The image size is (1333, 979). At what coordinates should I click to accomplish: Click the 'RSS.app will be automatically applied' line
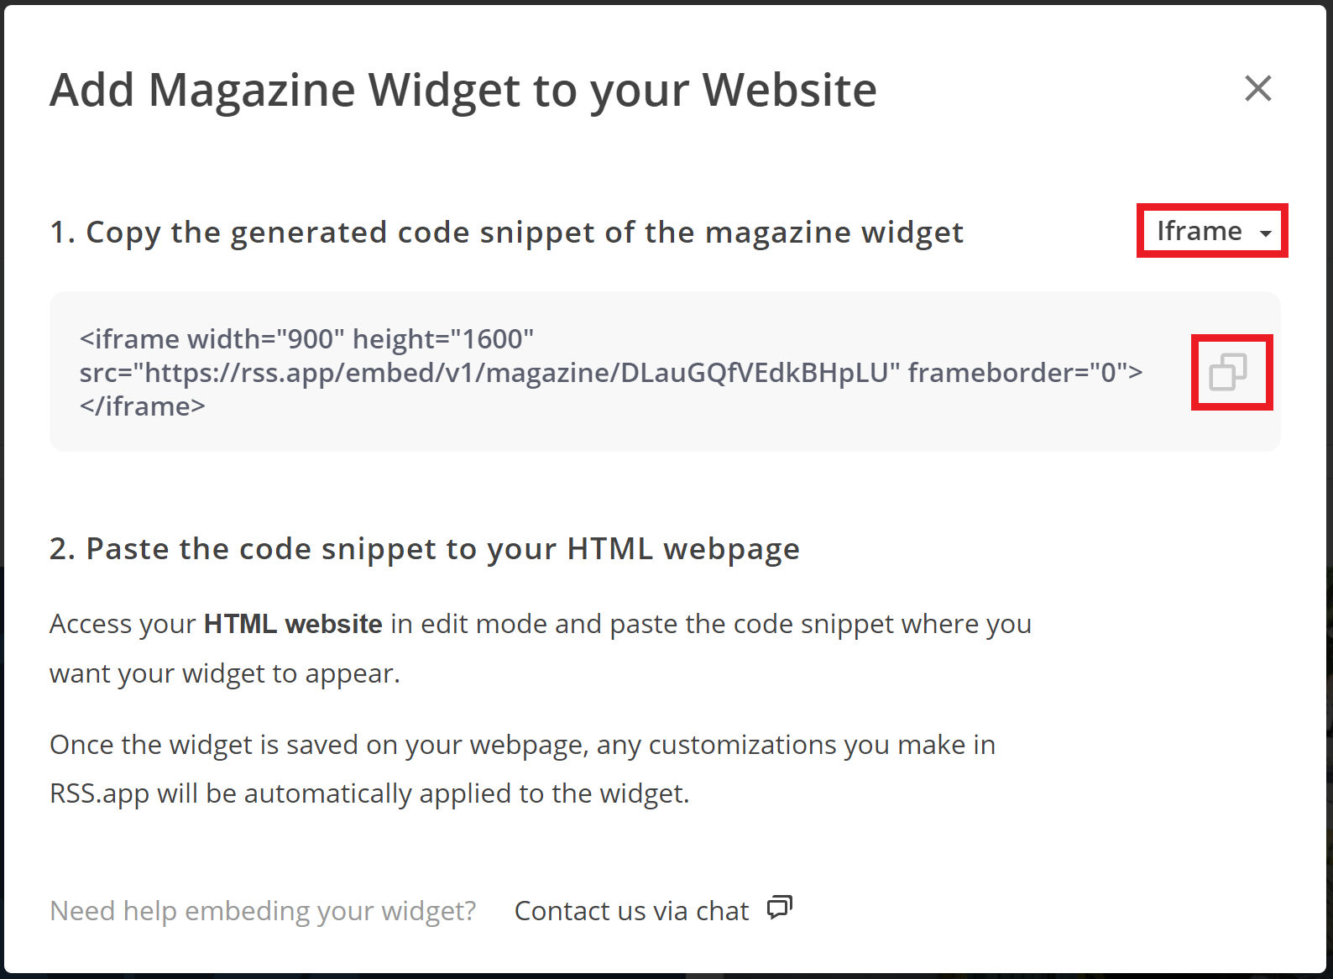point(369,793)
